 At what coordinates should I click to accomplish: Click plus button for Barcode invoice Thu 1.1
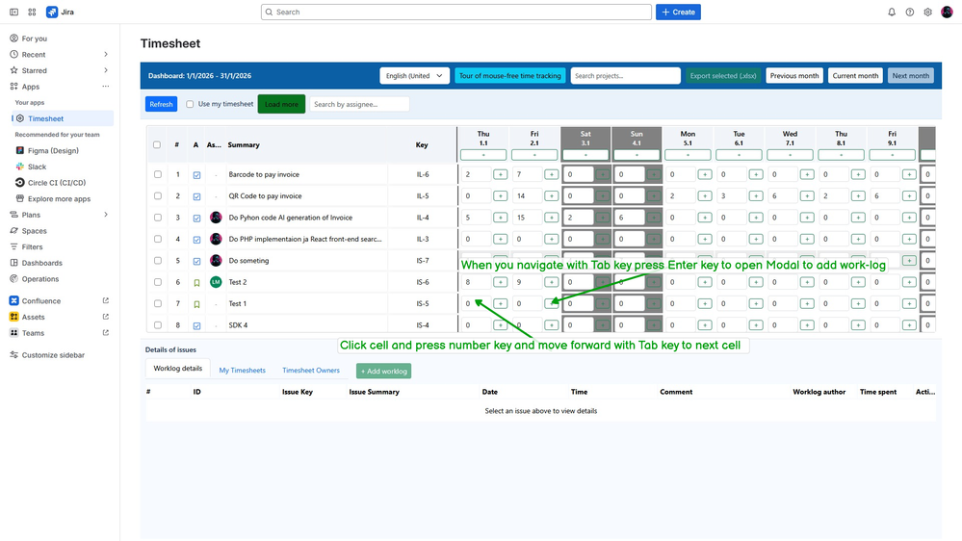click(x=500, y=175)
